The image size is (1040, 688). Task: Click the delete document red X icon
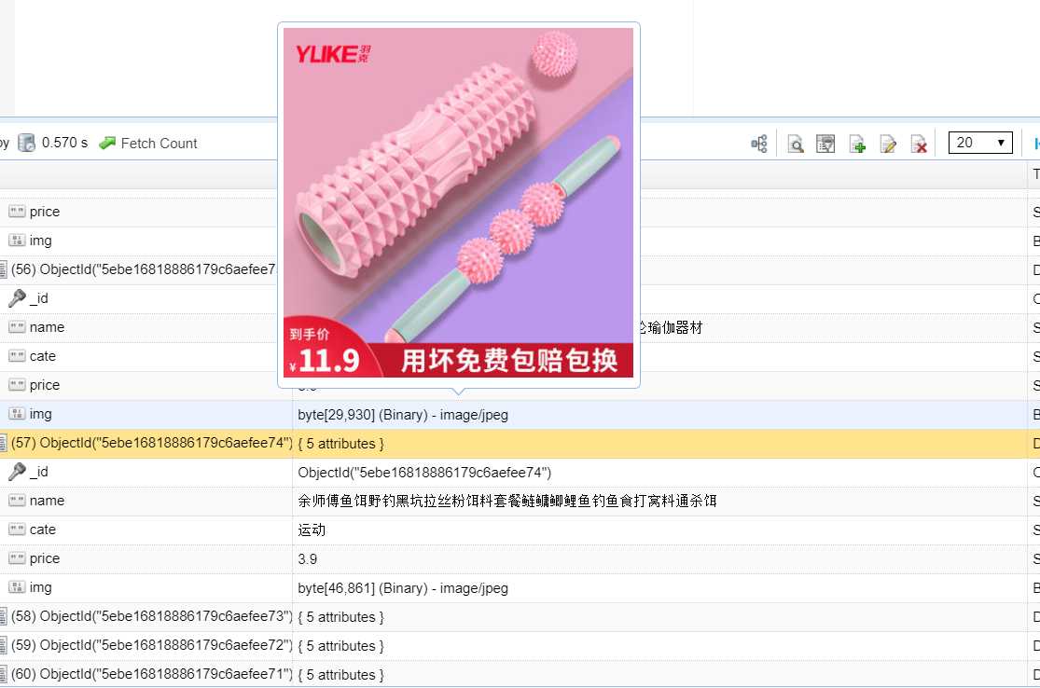point(919,144)
